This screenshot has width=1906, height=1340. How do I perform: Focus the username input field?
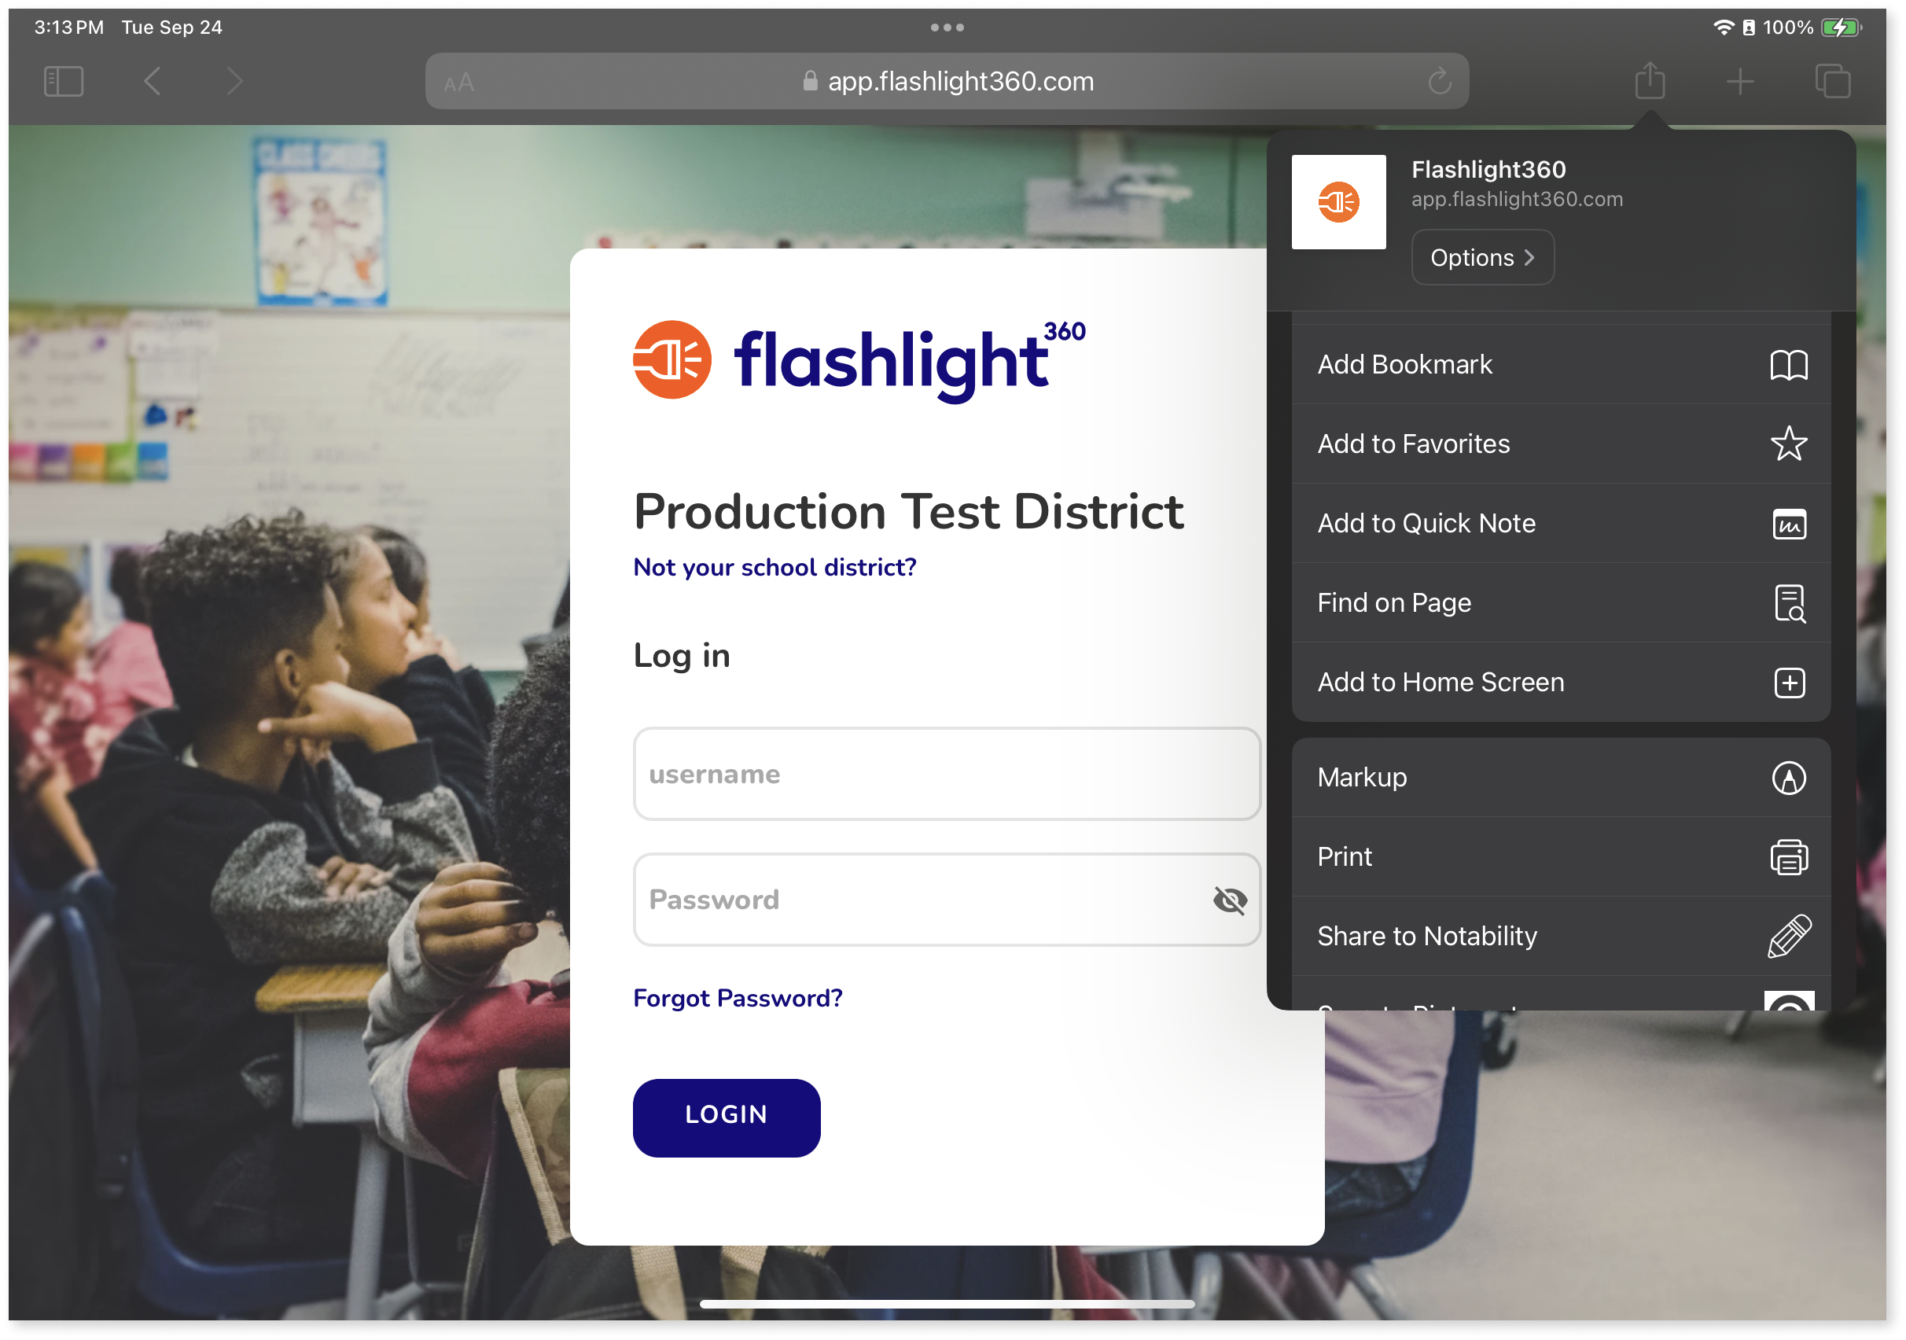click(x=947, y=774)
